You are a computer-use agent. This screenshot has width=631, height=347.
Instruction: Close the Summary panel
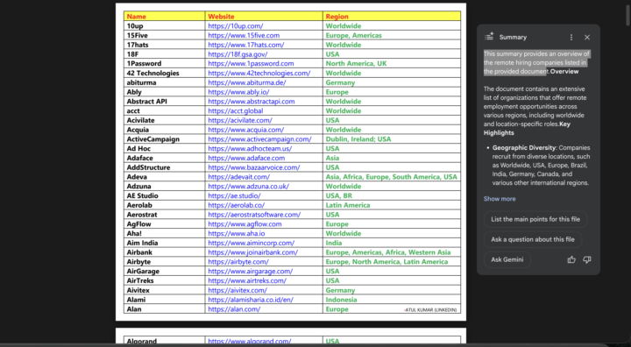[x=587, y=38]
